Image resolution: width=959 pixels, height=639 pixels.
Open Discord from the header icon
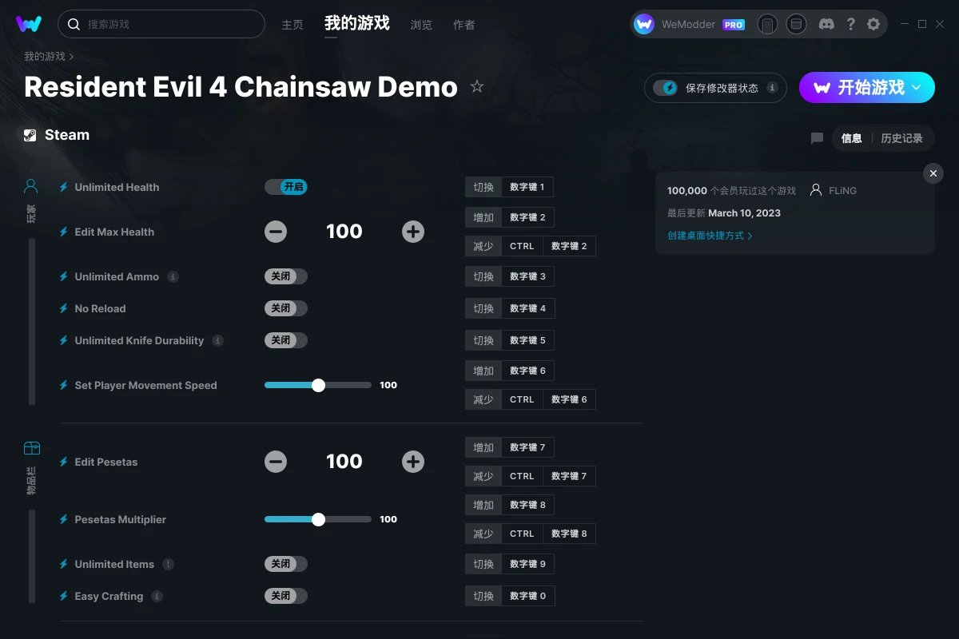827,24
